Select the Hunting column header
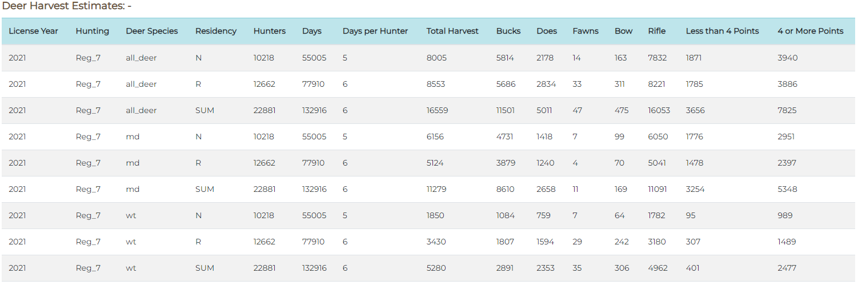This screenshot has width=862, height=285. [93, 31]
